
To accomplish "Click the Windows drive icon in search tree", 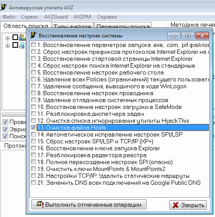I will pyautogui.click(x=22, y=37).
